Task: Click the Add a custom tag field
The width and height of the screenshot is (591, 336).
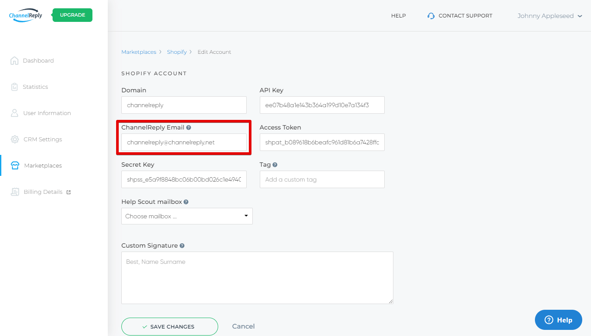Action: [322, 179]
